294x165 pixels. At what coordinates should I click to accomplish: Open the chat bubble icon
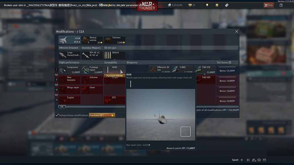pyautogui.click(x=259, y=160)
